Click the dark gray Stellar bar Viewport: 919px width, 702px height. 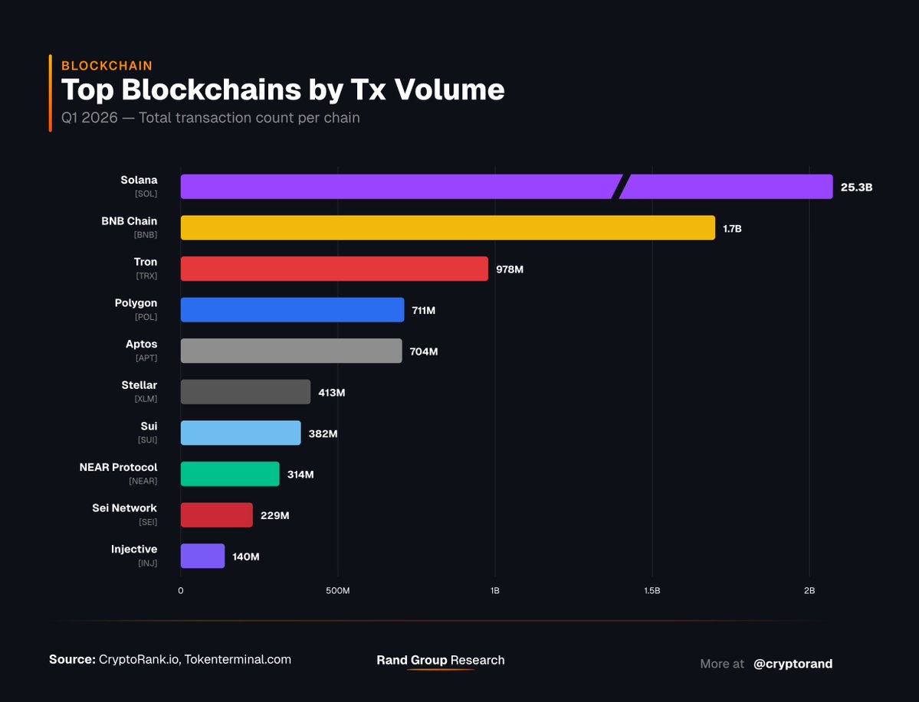tap(245, 392)
